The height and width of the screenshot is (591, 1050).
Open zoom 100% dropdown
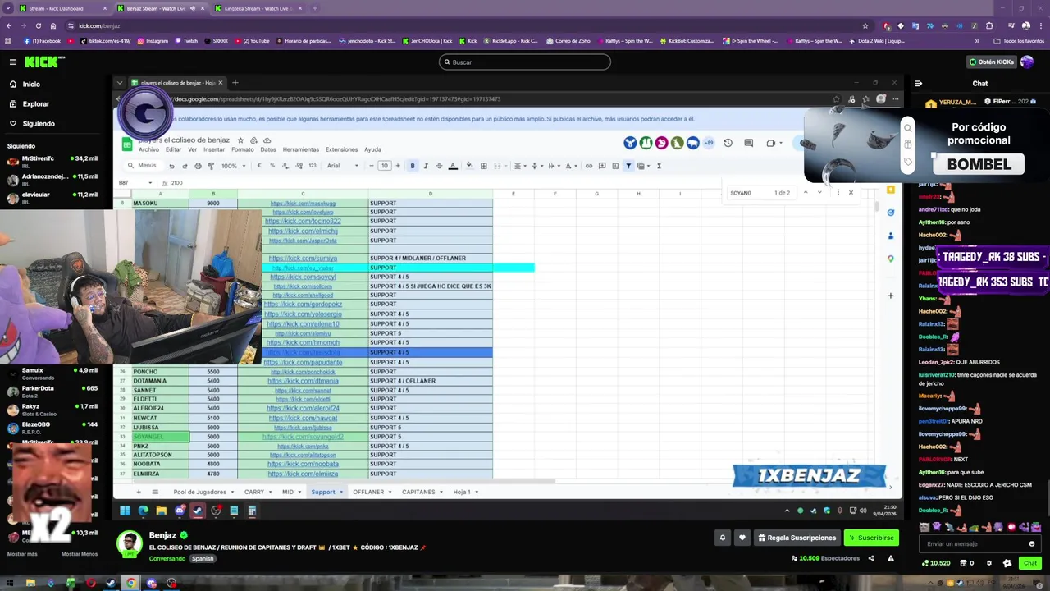pos(233,166)
